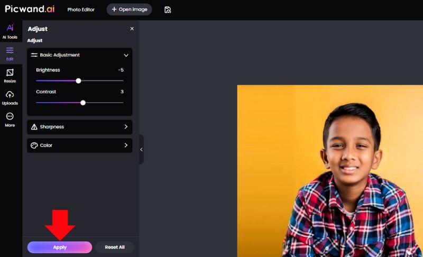This screenshot has height=257, width=423.
Task: Click the Contrast slider handle
Action: (x=83, y=103)
